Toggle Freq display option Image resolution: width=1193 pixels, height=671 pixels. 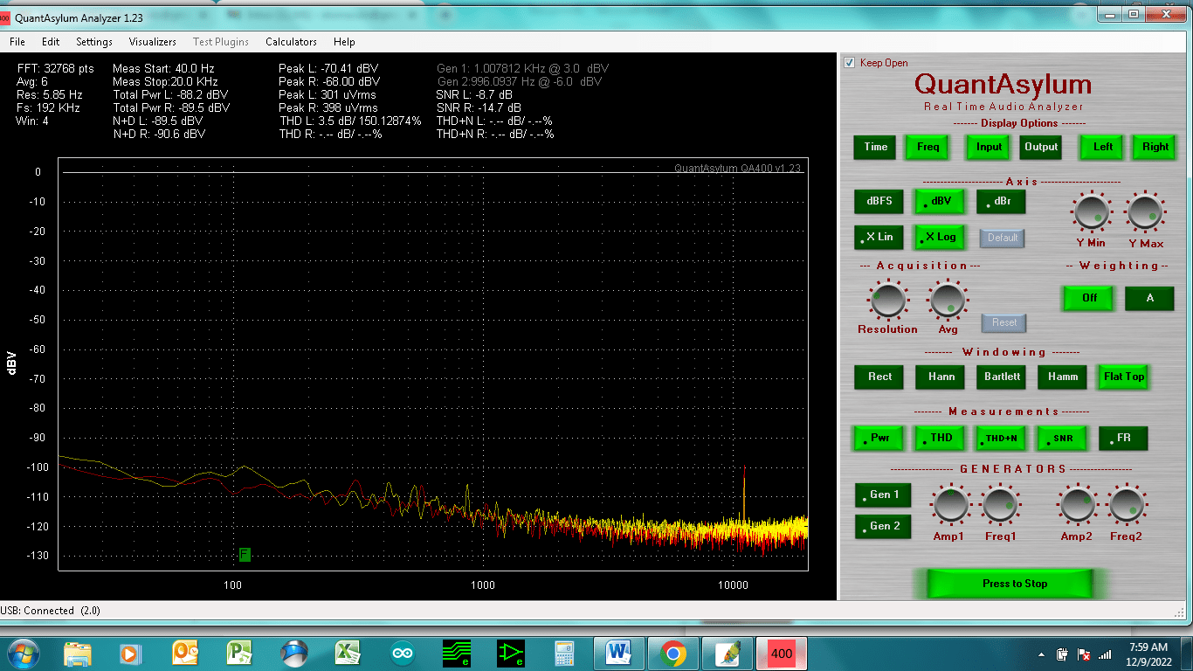pos(928,147)
